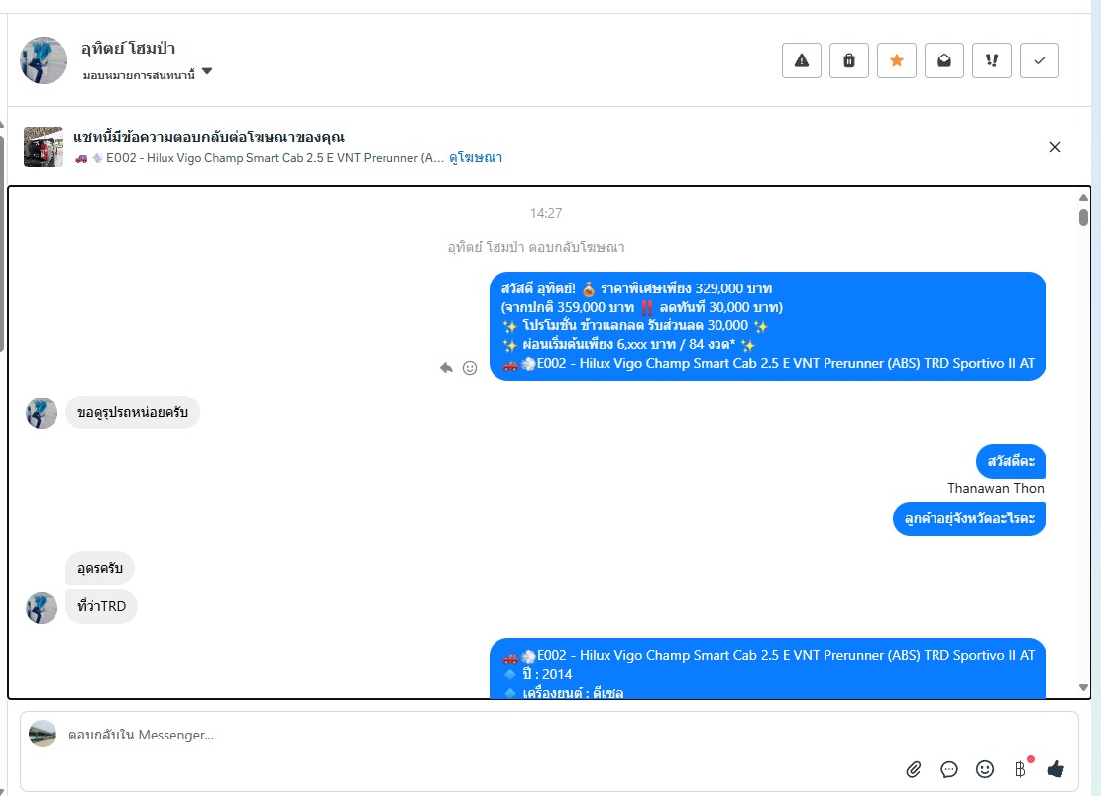Viewport: 1101px width, 796px height.
Task: Send a thumbs up like
Action: pyautogui.click(x=1056, y=769)
